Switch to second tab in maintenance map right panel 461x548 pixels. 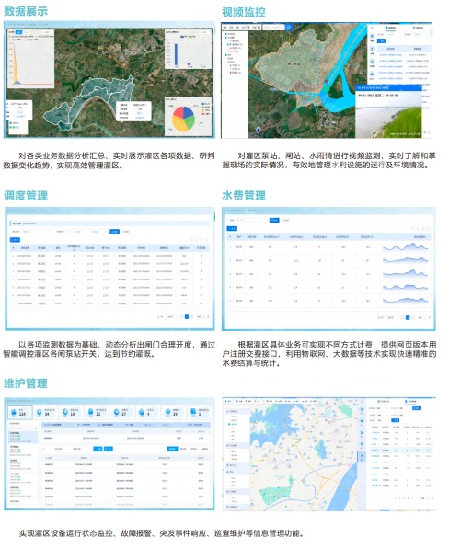click(x=411, y=402)
